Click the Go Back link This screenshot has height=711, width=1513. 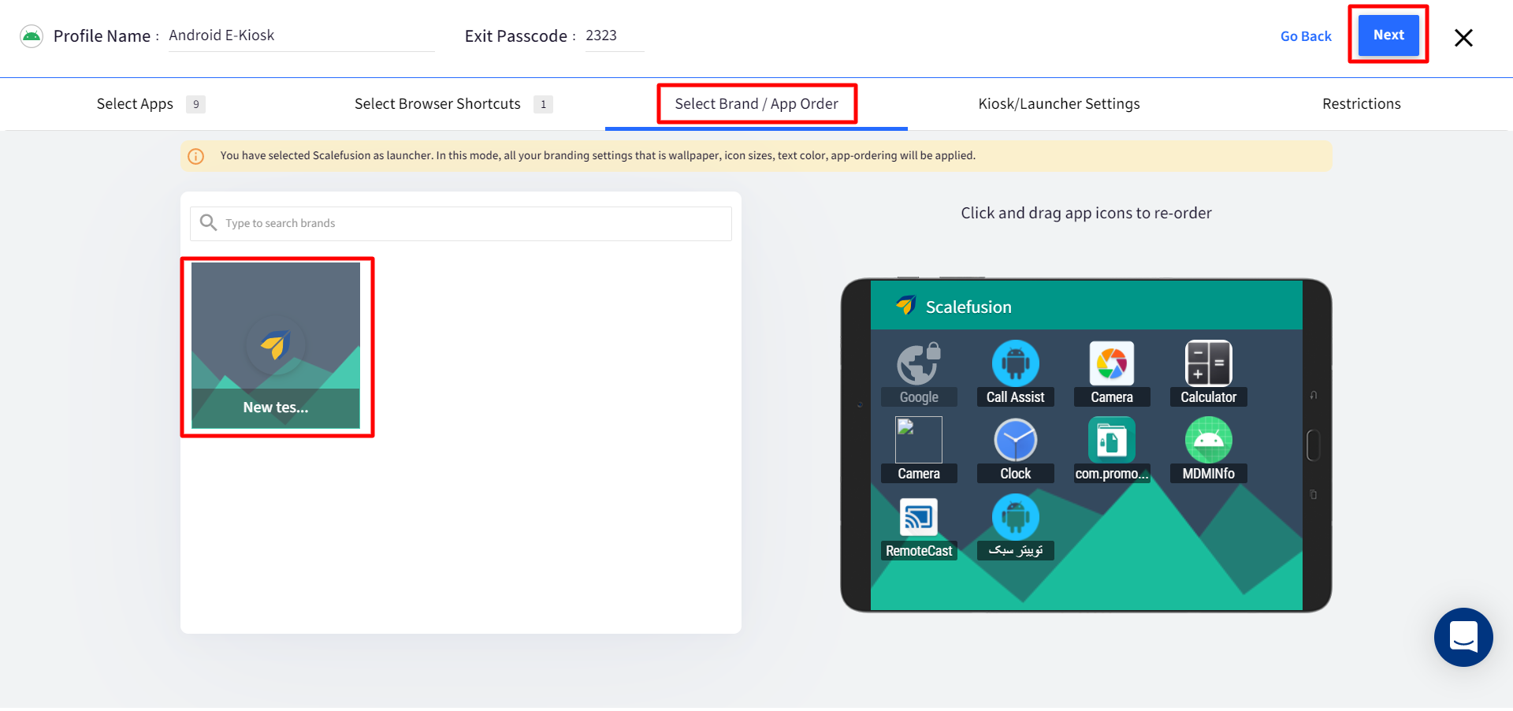[x=1306, y=36]
